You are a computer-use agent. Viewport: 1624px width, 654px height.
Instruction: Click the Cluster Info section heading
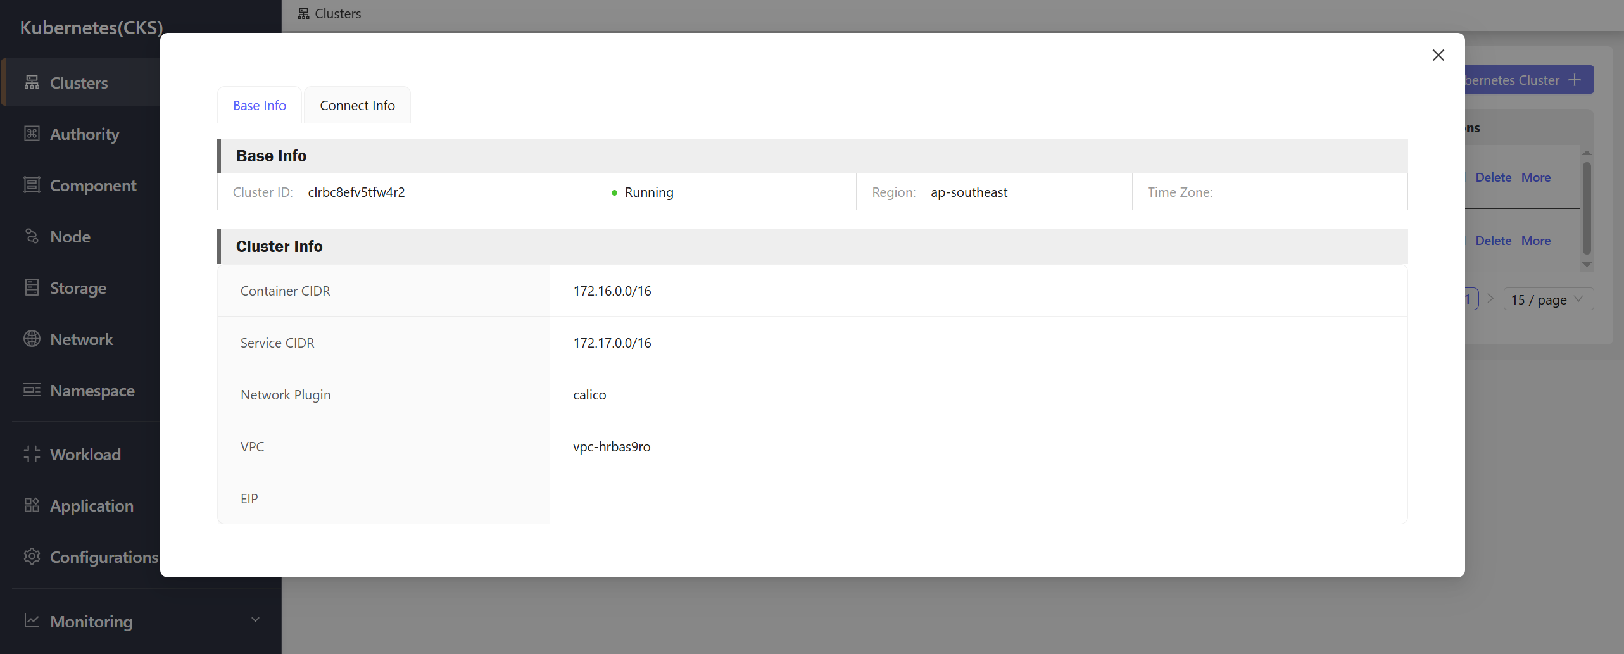click(x=279, y=246)
